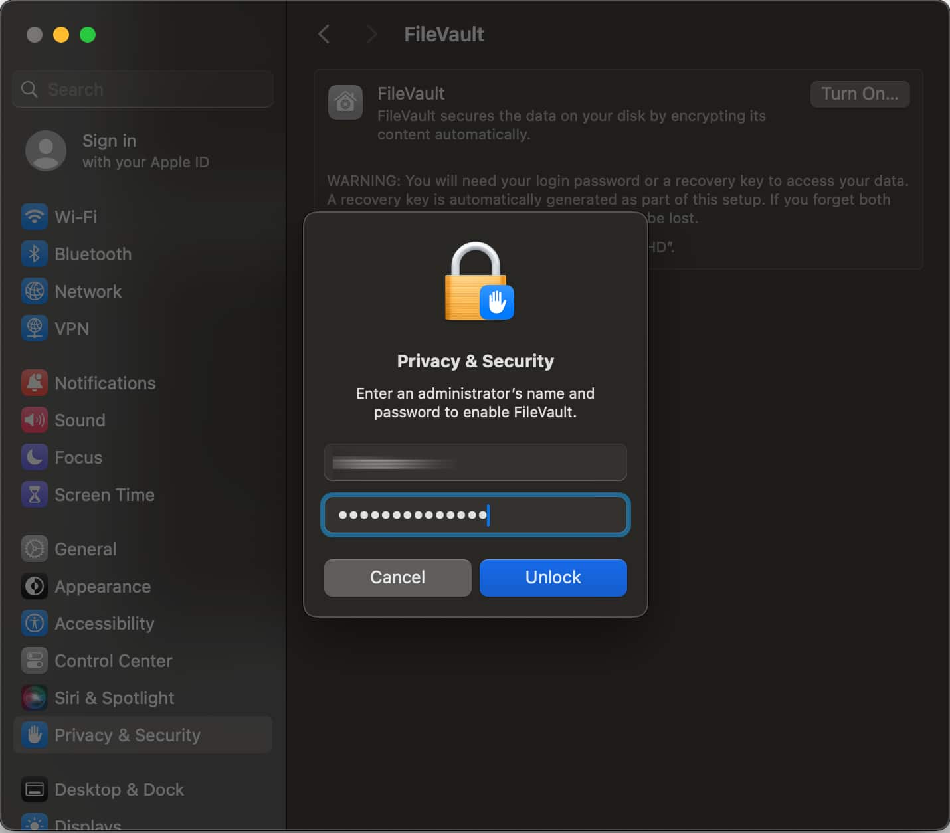The image size is (950, 833).
Task: Click the green zoom window button
Action: point(88,35)
